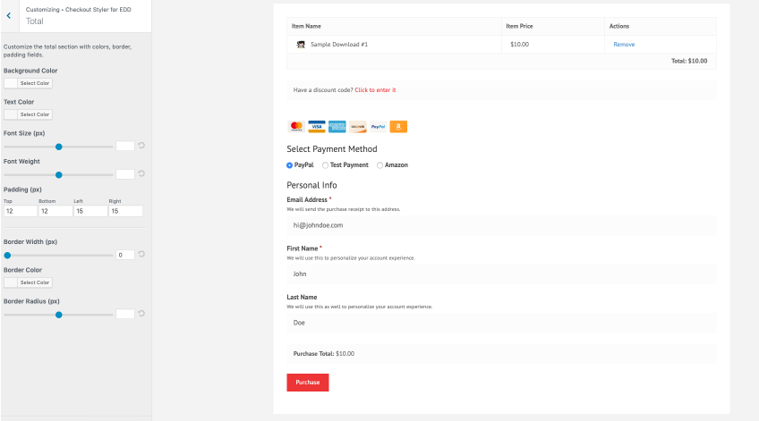This screenshot has height=421, width=759.
Task: Click the cart Total: $10.00 text
Action: pos(689,61)
